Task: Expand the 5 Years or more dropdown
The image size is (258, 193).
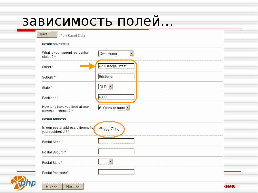Action: tap(114, 108)
